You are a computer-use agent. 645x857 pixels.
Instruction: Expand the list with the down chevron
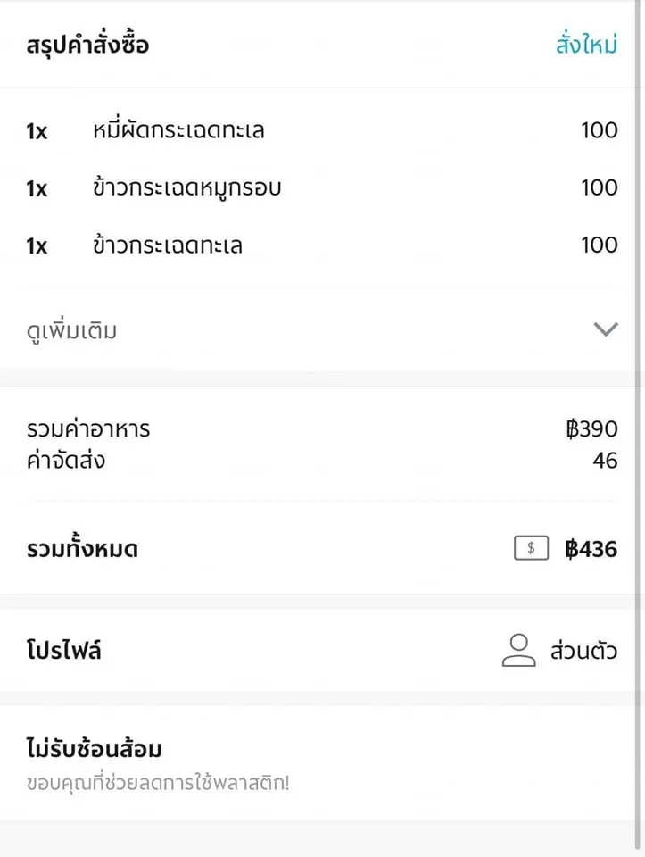point(606,329)
